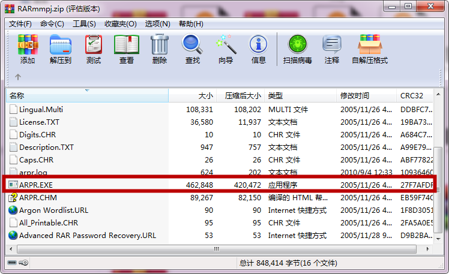Click the Description.TXT document icon
The width and height of the screenshot is (449, 274).
point(13,147)
